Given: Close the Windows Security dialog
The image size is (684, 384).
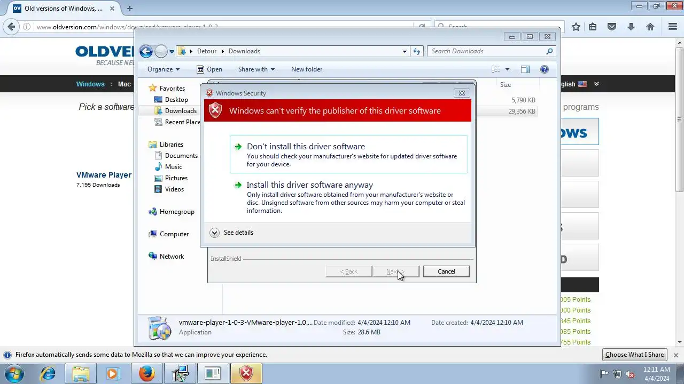Looking at the screenshot, I should [462, 93].
